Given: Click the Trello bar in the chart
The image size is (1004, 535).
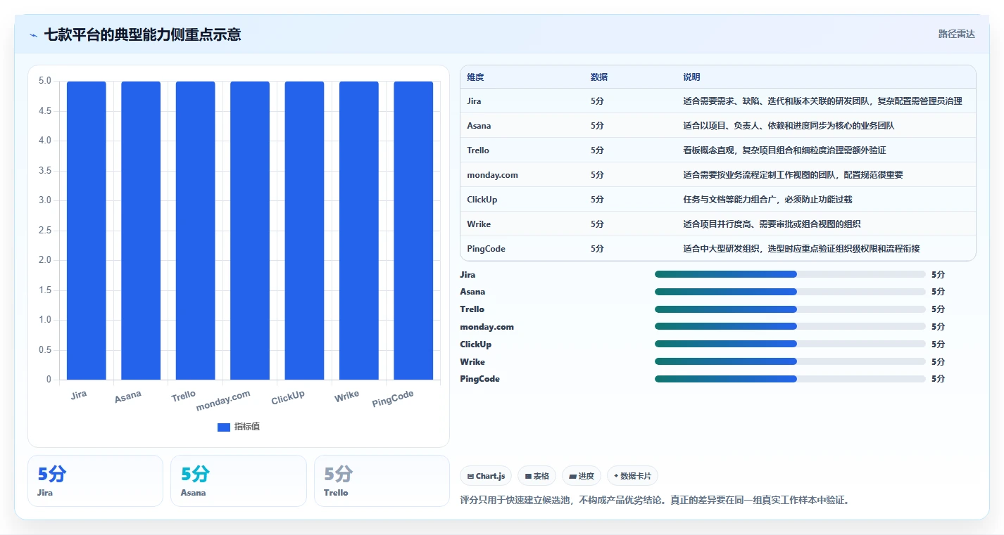Looking at the screenshot, I should (x=196, y=231).
